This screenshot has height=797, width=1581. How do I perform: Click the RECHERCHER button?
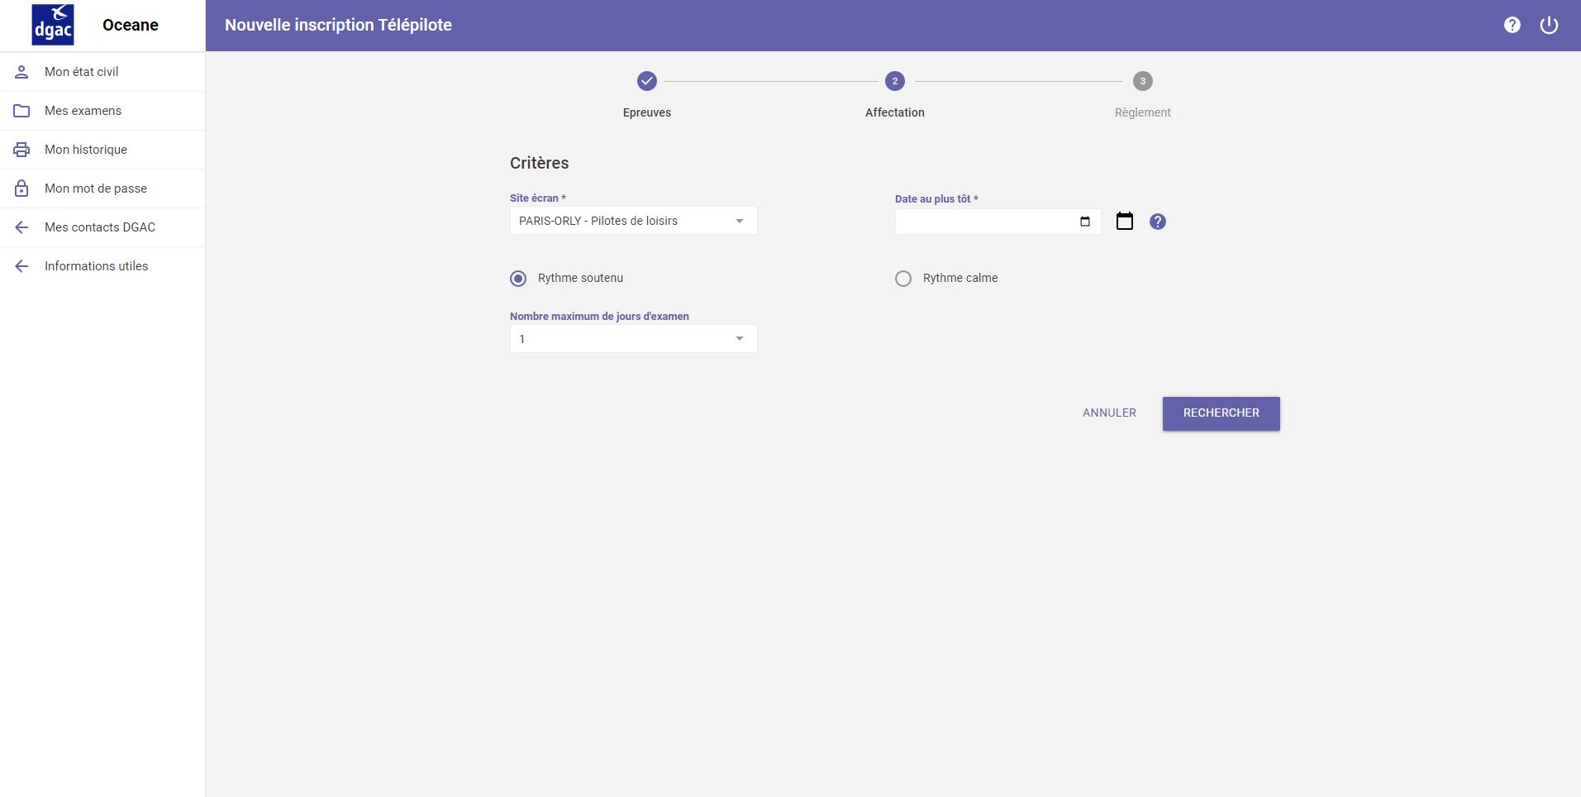click(1221, 413)
